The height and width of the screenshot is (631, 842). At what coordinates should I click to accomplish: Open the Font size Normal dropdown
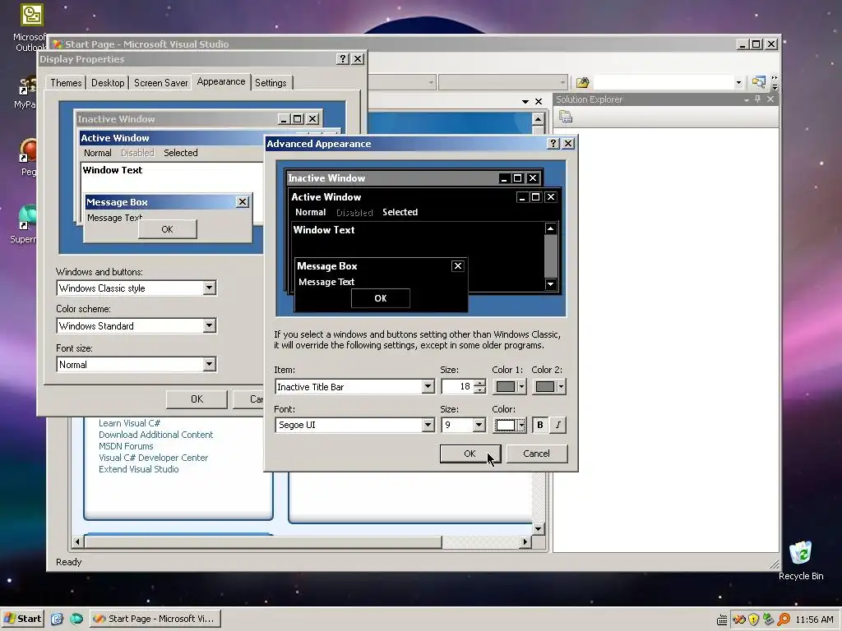[x=210, y=364]
